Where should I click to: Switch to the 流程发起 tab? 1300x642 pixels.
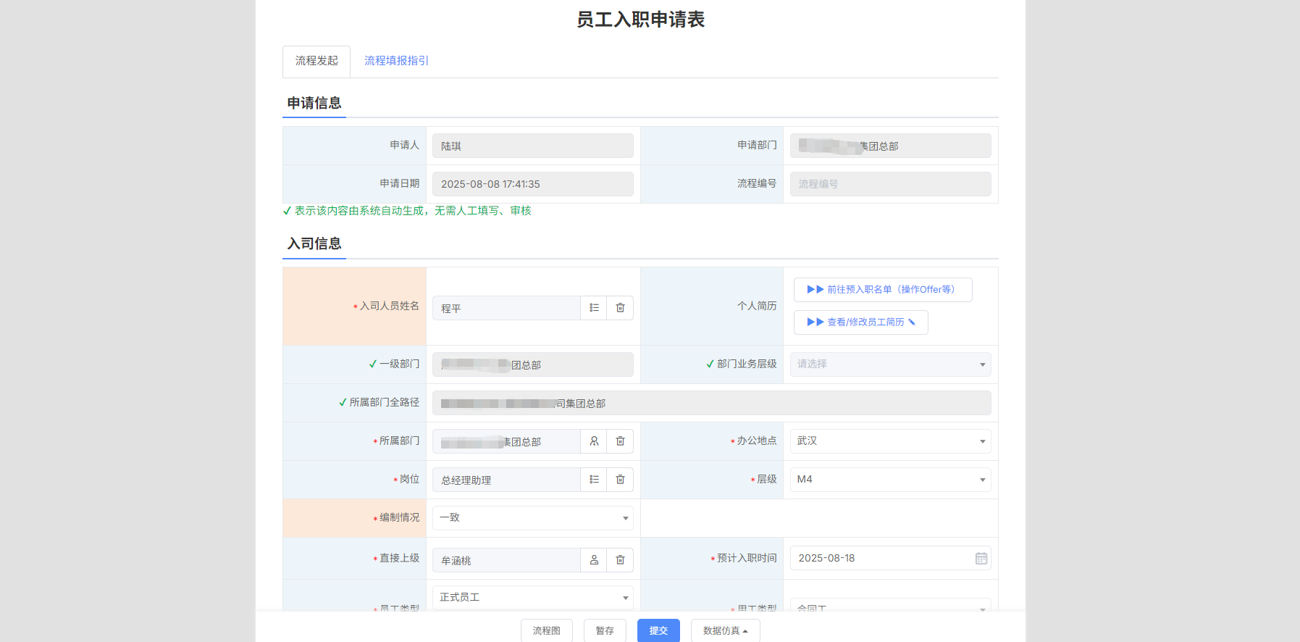pyautogui.click(x=316, y=61)
